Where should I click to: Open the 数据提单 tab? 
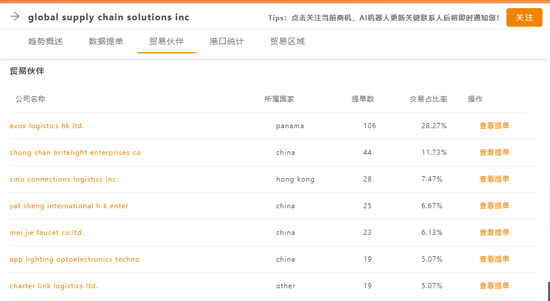pyautogui.click(x=106, y=41)
